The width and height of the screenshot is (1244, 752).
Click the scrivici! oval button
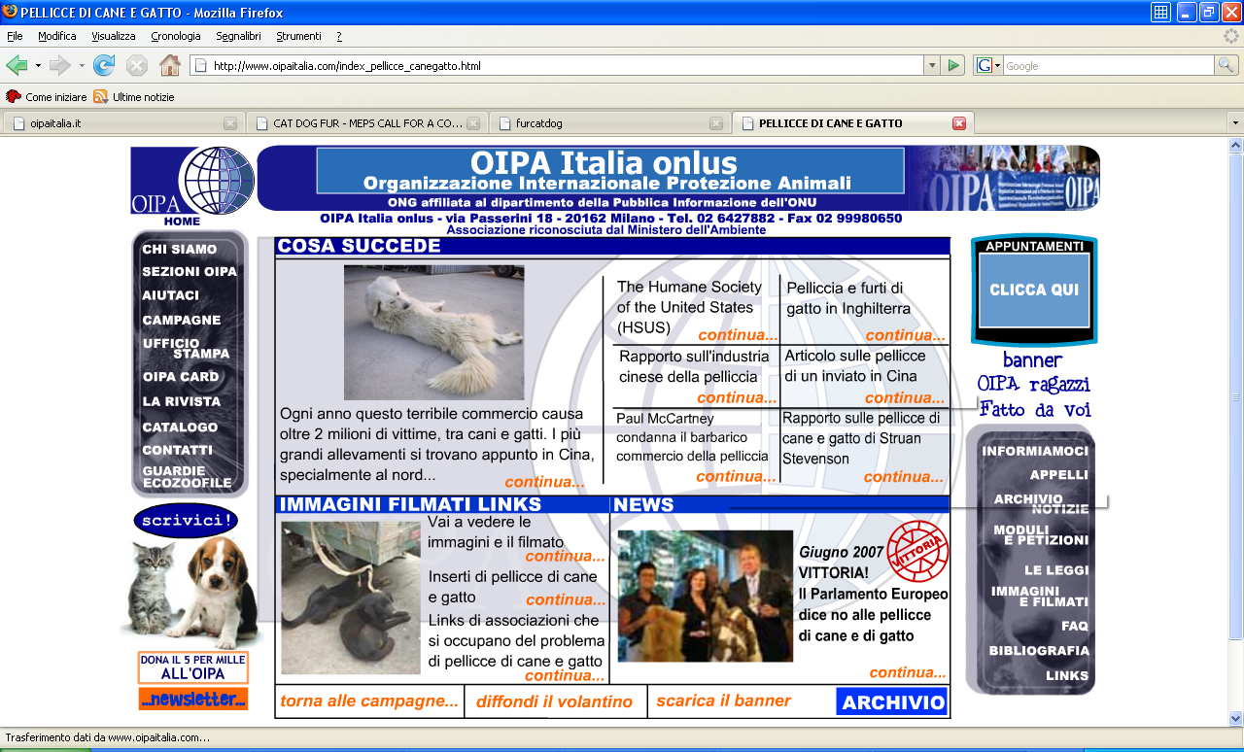(x=186, y=521)
